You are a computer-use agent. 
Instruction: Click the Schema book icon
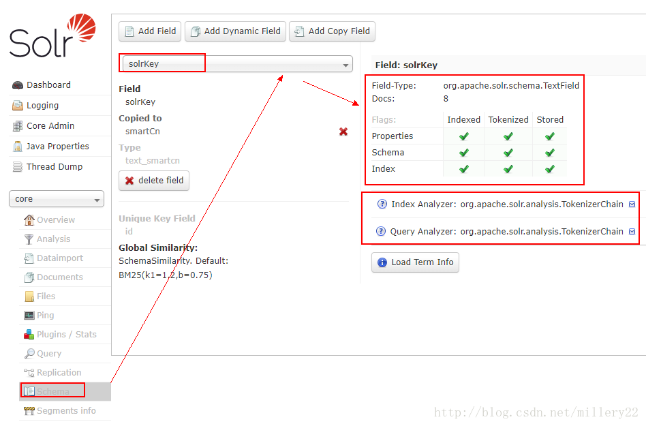point(29,391)
